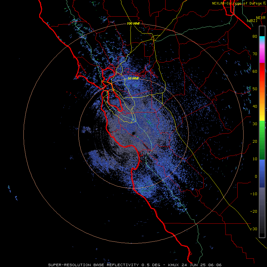Click the 100 NMI range ring label
Viewport: 267px width, 267px height.
[x=133, y=23]
